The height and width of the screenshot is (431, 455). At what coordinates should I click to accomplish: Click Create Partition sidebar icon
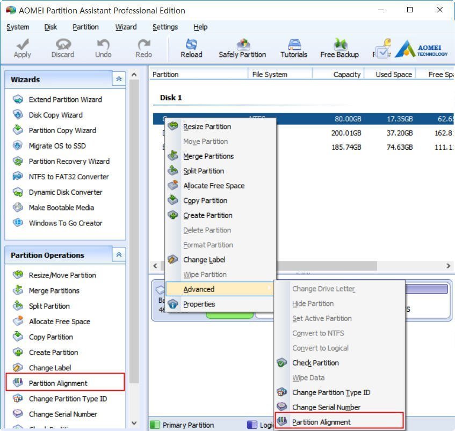pyautogui.click(x=18, y=352)
